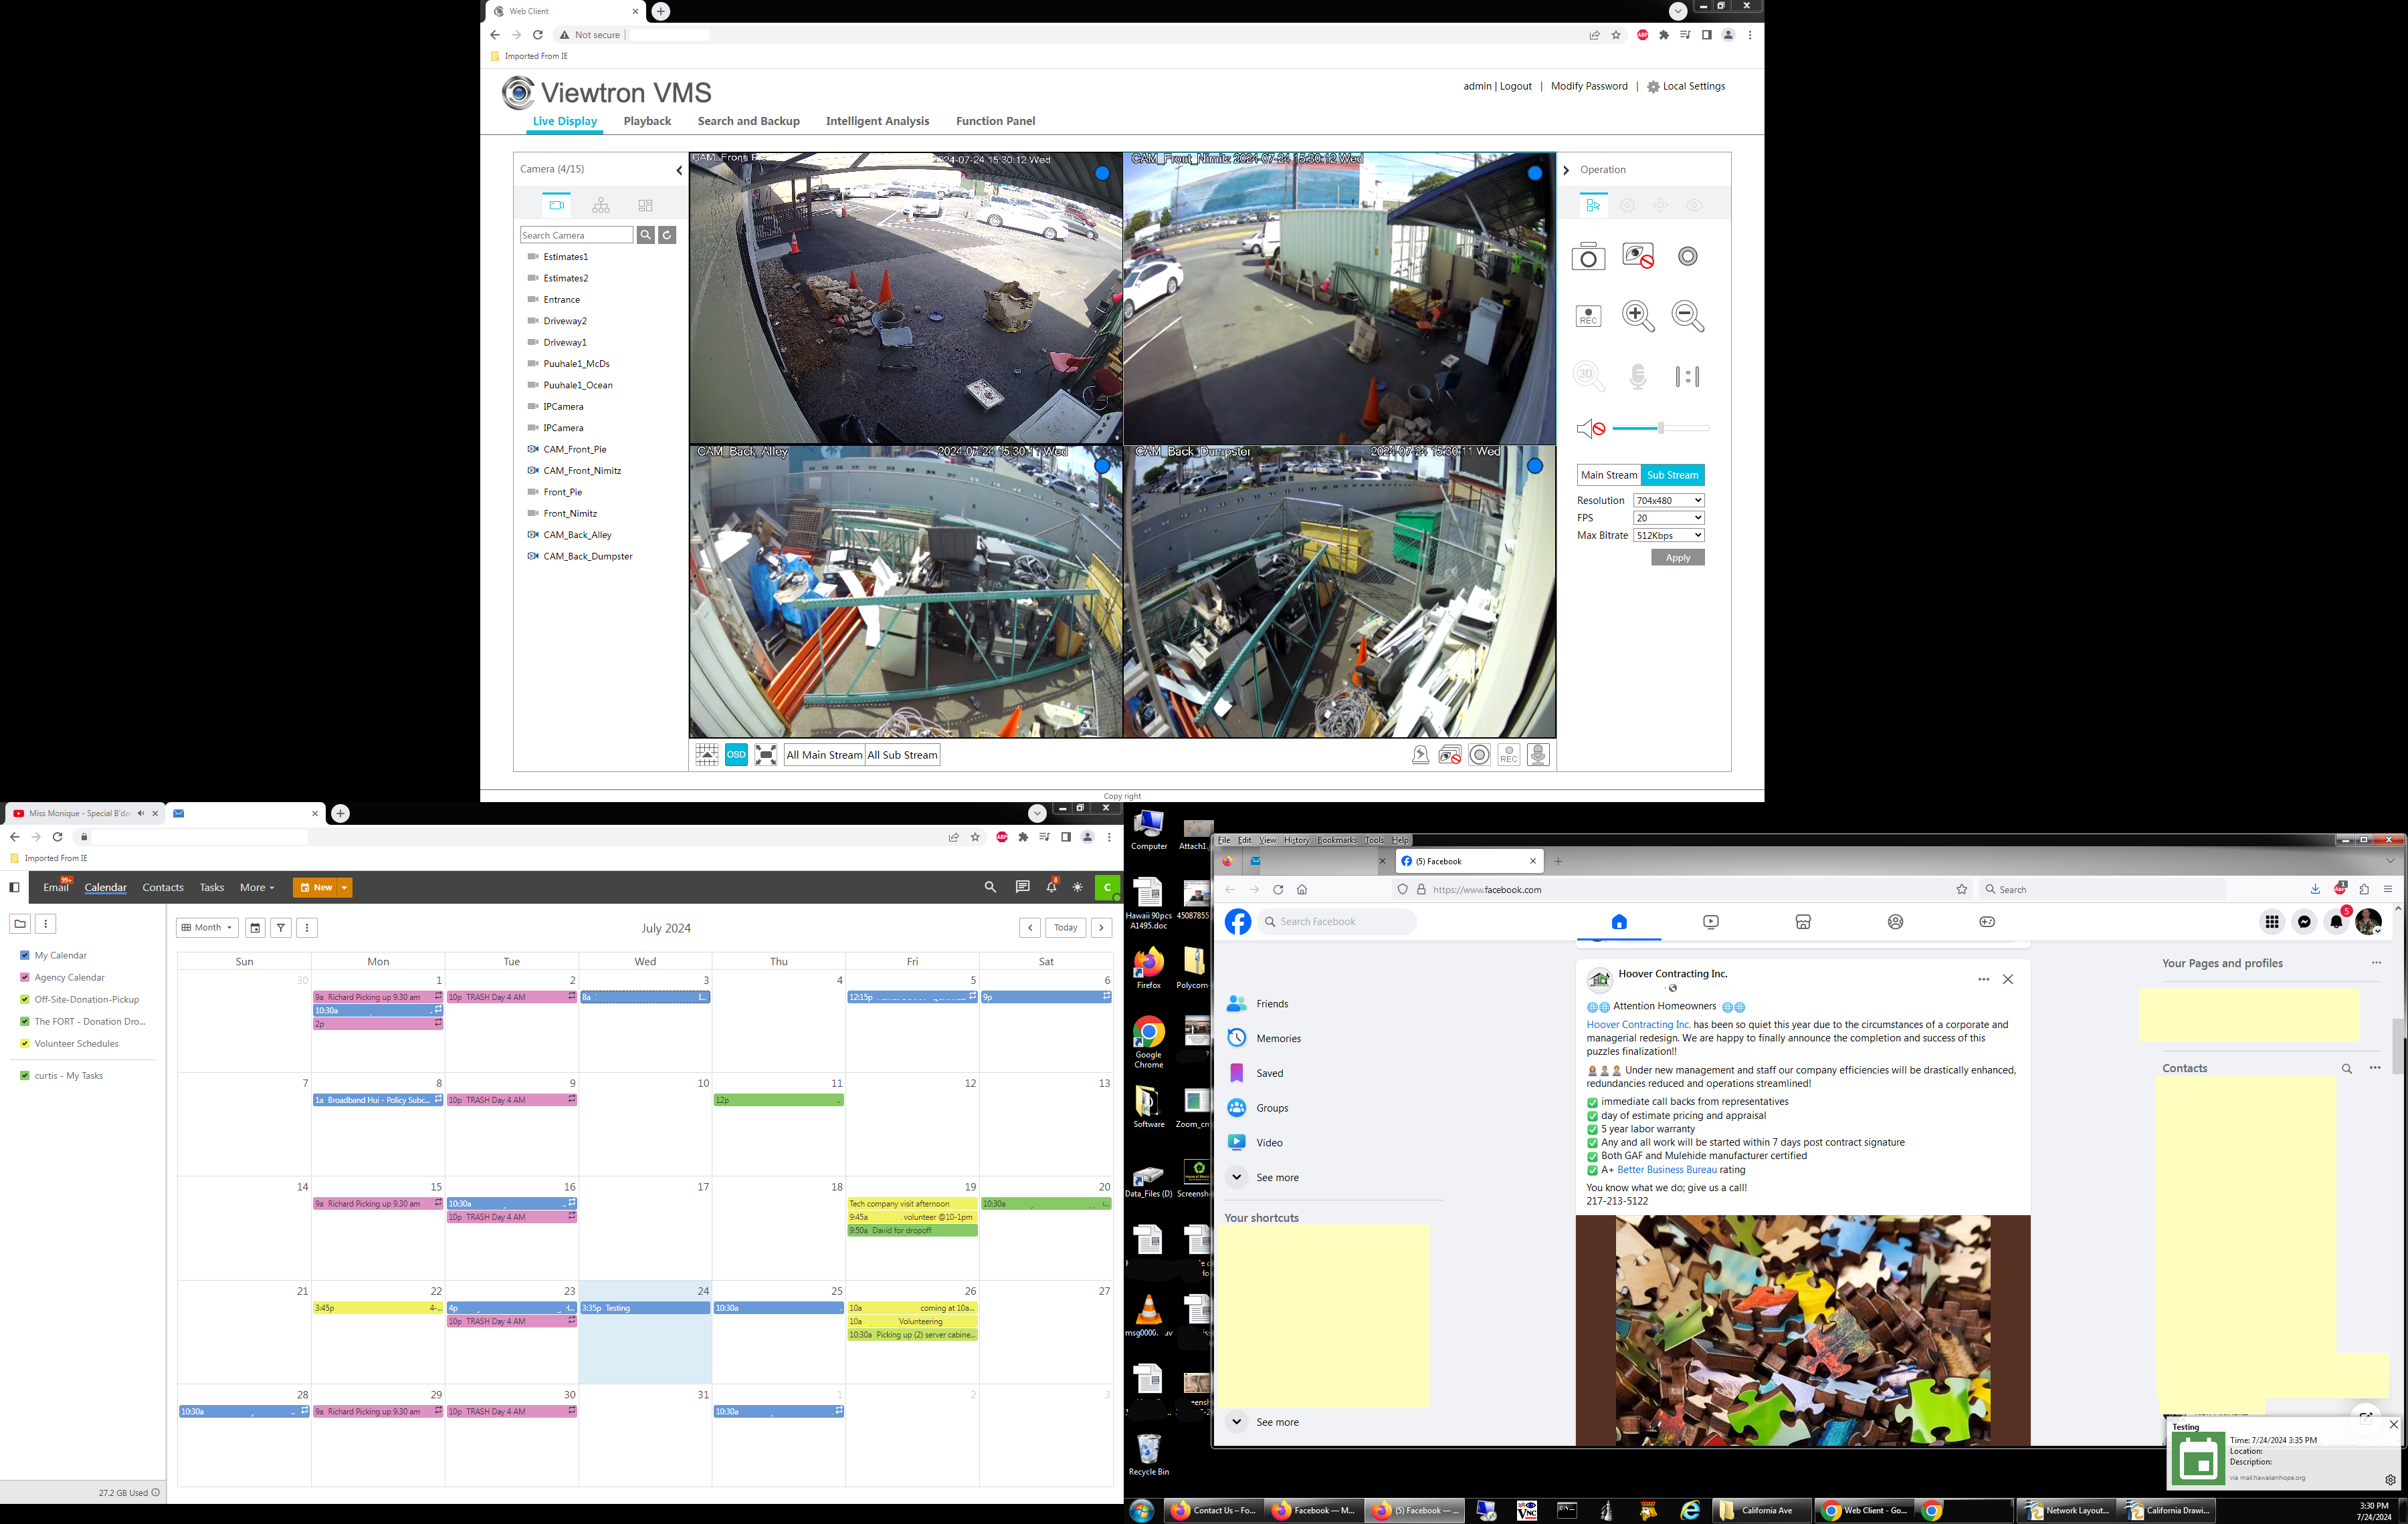2408x1524 pixels.
Task: Click the Apply button for stream settings
Action: pos(1677,557)
